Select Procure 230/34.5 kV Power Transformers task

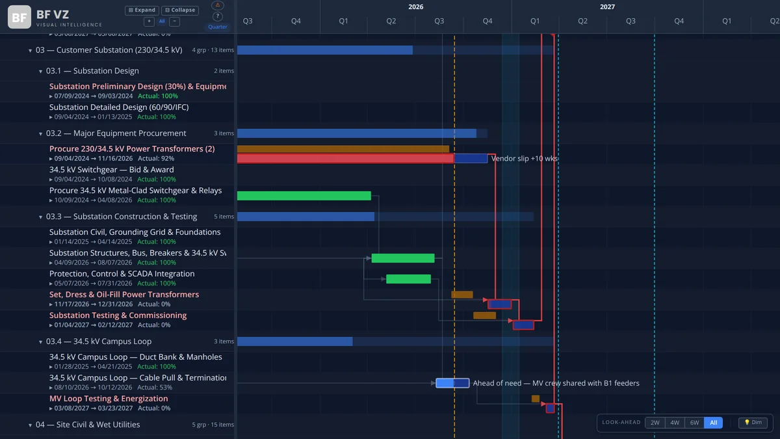click(x=132, y=149)
